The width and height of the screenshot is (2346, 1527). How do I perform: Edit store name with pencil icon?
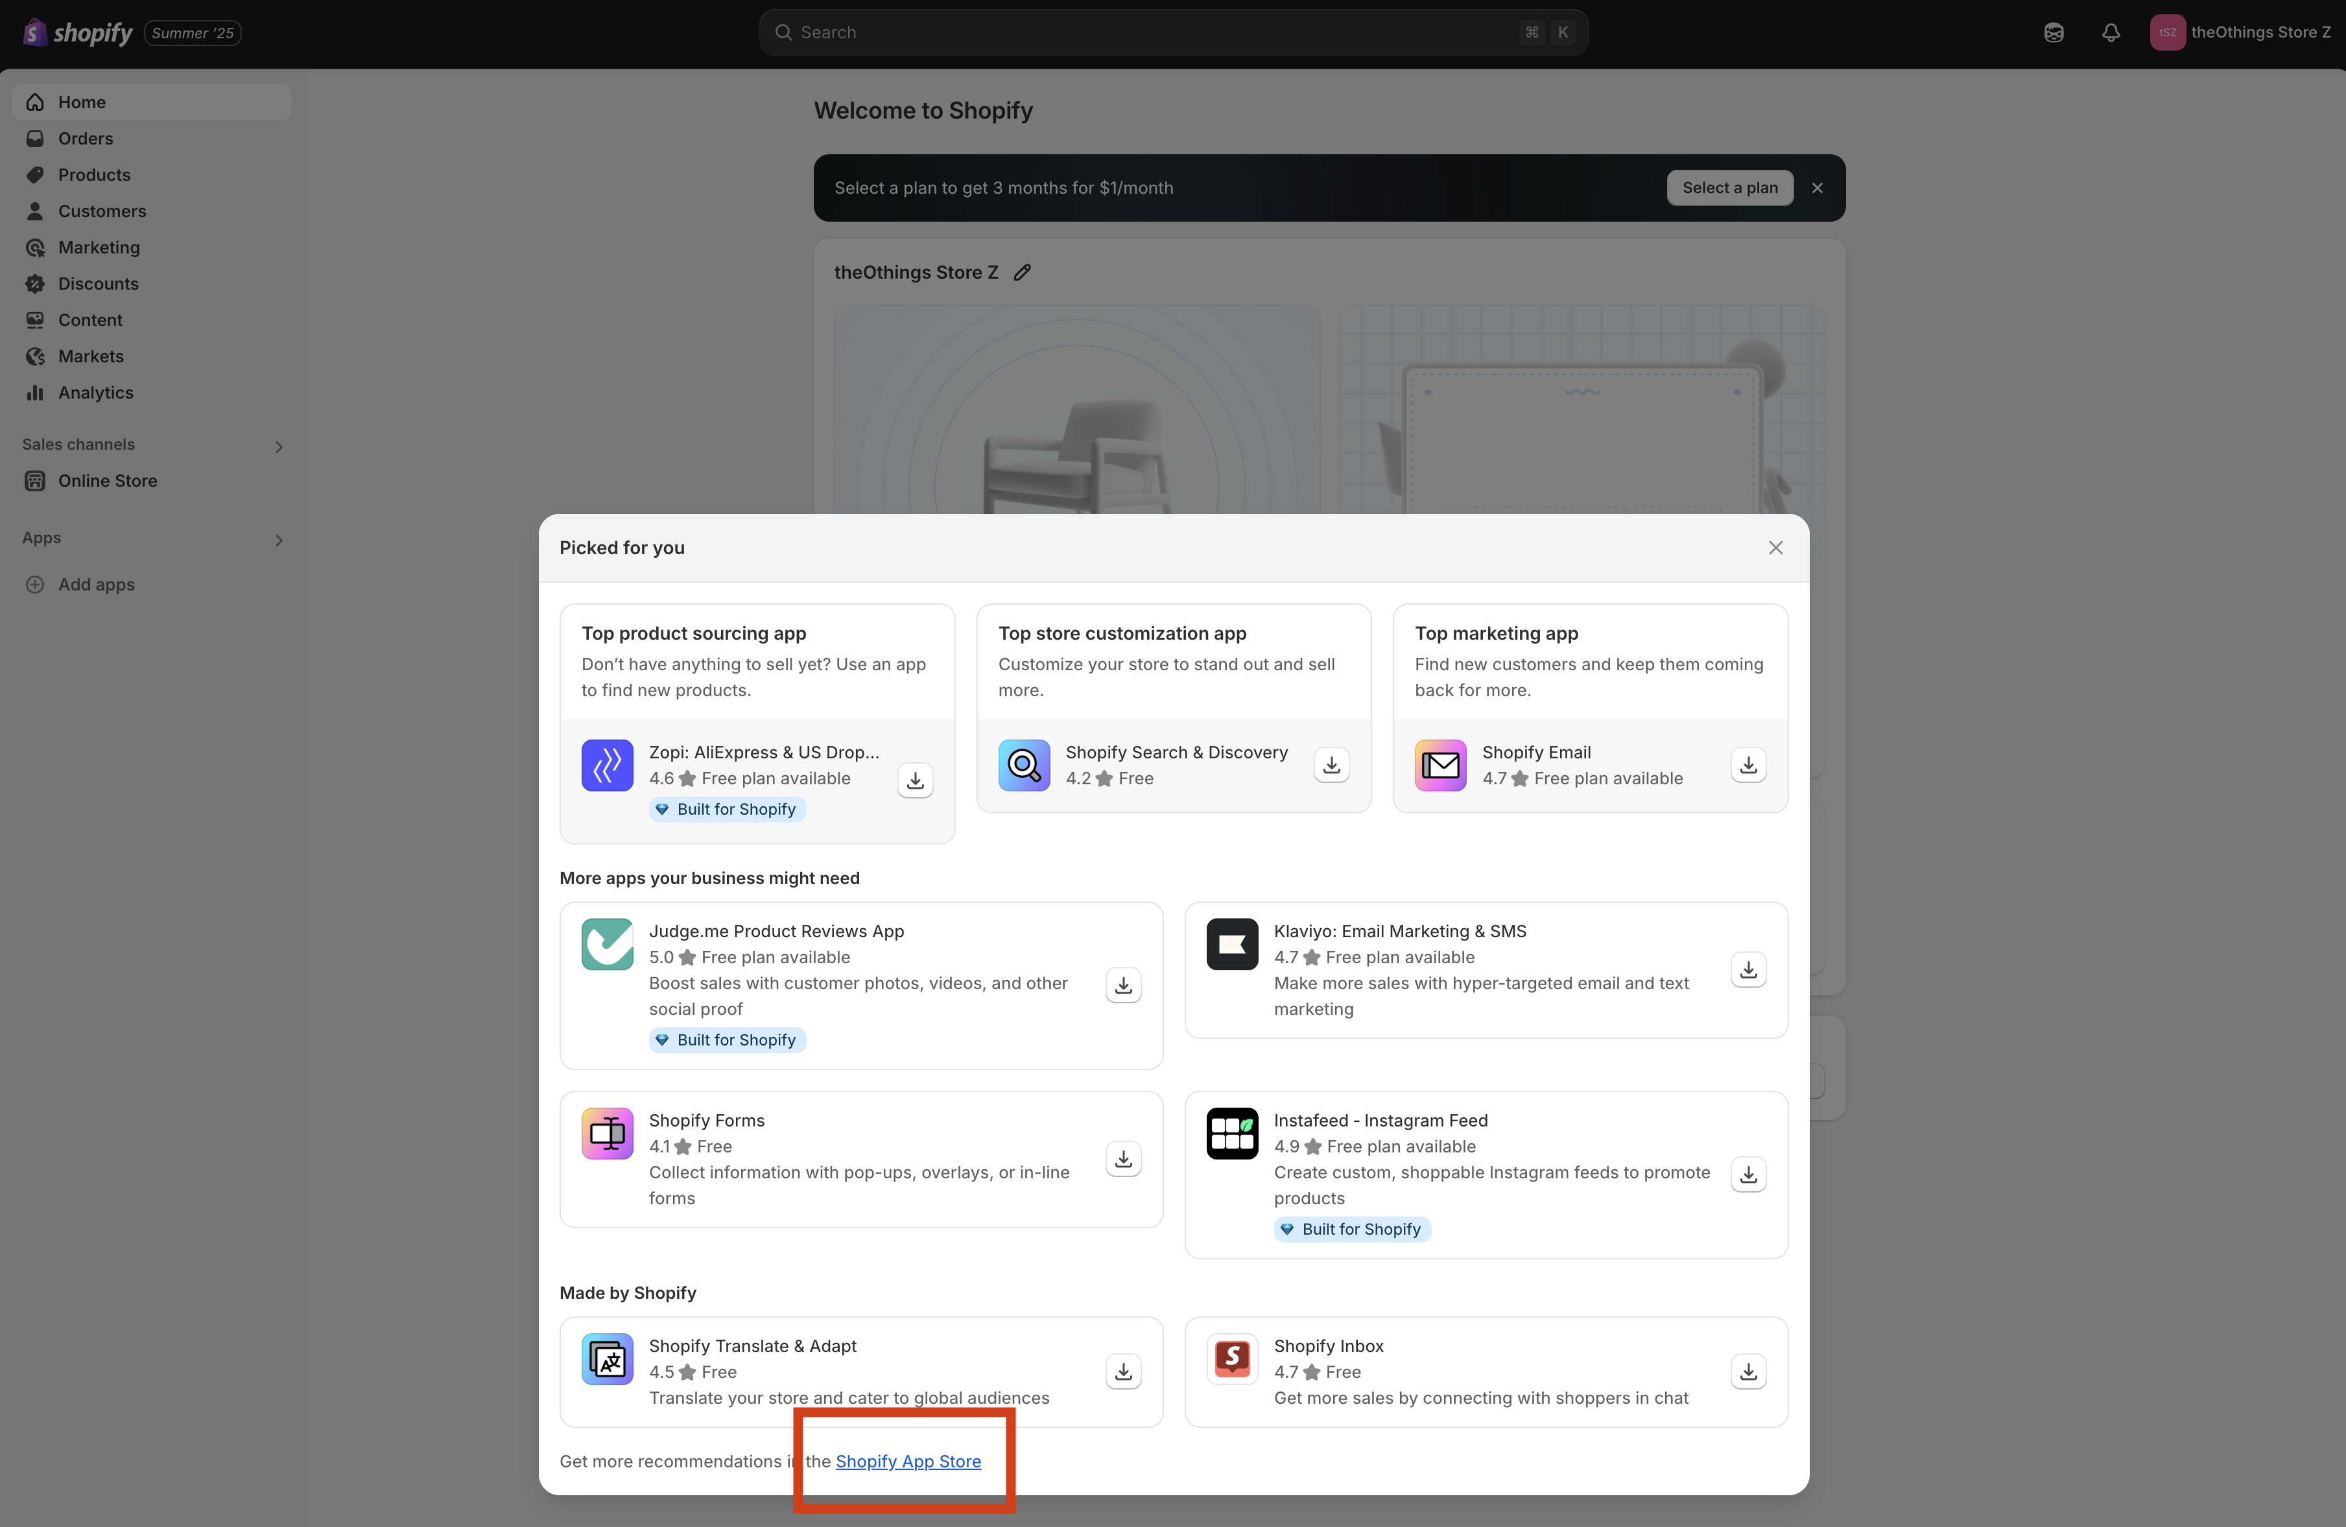(1022, 273)
